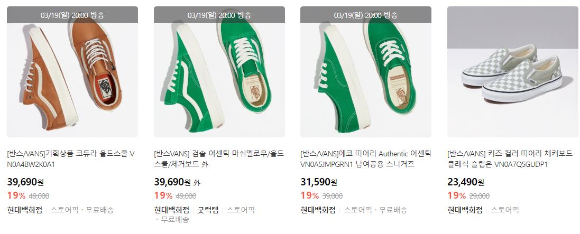The width and height of the screenshot is (580, 234).
Task: Click 현대백화점 under the brown shoe
Action: [x=24, y=210]
